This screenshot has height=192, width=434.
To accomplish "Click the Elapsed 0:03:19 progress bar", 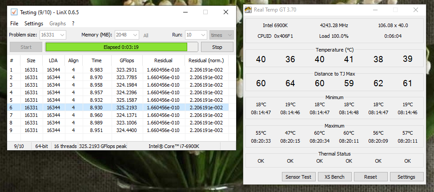I will [121, 47].
